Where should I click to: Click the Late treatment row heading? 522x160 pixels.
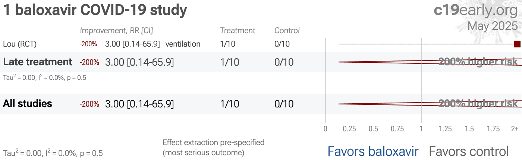[x=37, y=62]
